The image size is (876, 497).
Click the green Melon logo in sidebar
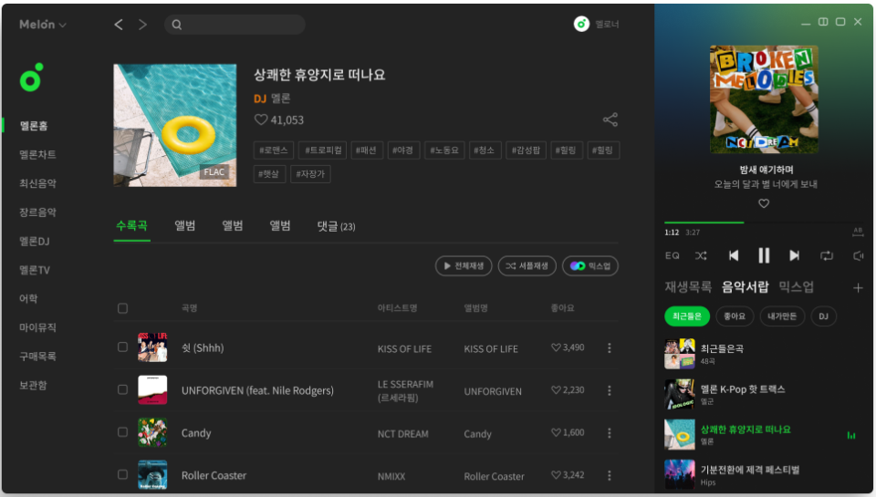point(31,78)
